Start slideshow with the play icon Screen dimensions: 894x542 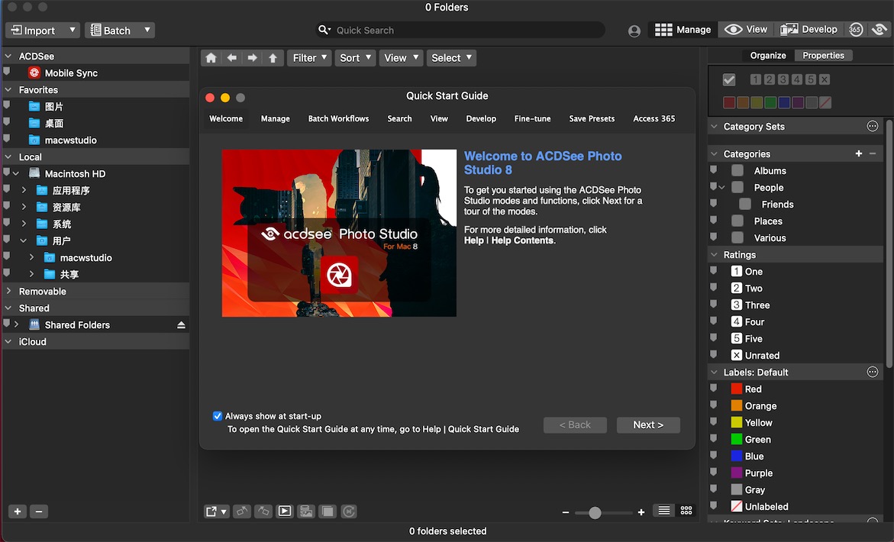pos(285,511)
